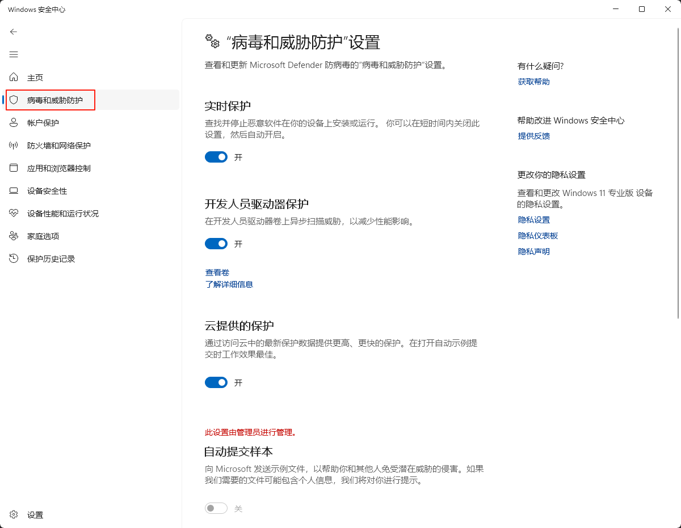This screenshot has height=528, width=681.
Task: Click the 主页 home icon
Action: [x=14, y=77]
